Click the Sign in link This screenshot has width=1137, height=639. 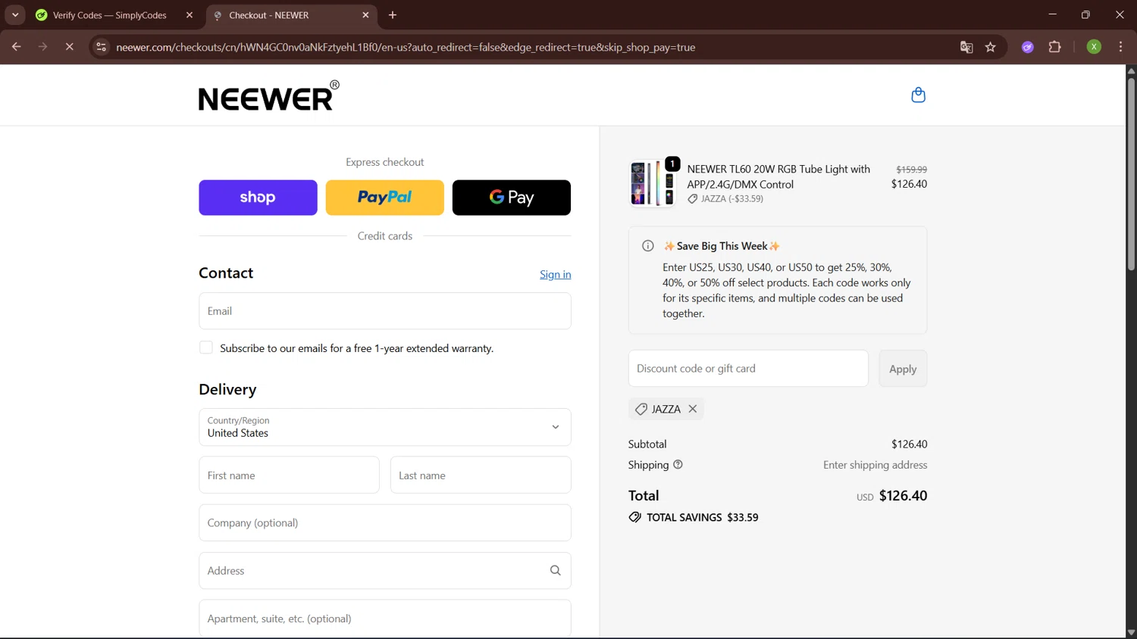pyautogui.click(x=556, y=274)
